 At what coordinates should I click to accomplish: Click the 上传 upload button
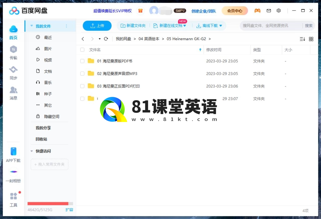(97, 26)
